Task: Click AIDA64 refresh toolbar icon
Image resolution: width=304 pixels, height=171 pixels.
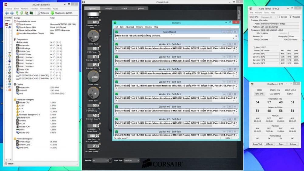Action: pyautogui.click(x=22, y=13)
